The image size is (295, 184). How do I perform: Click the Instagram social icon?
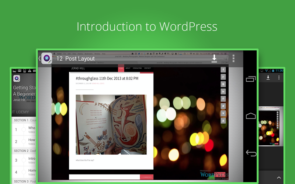point(223,84)
